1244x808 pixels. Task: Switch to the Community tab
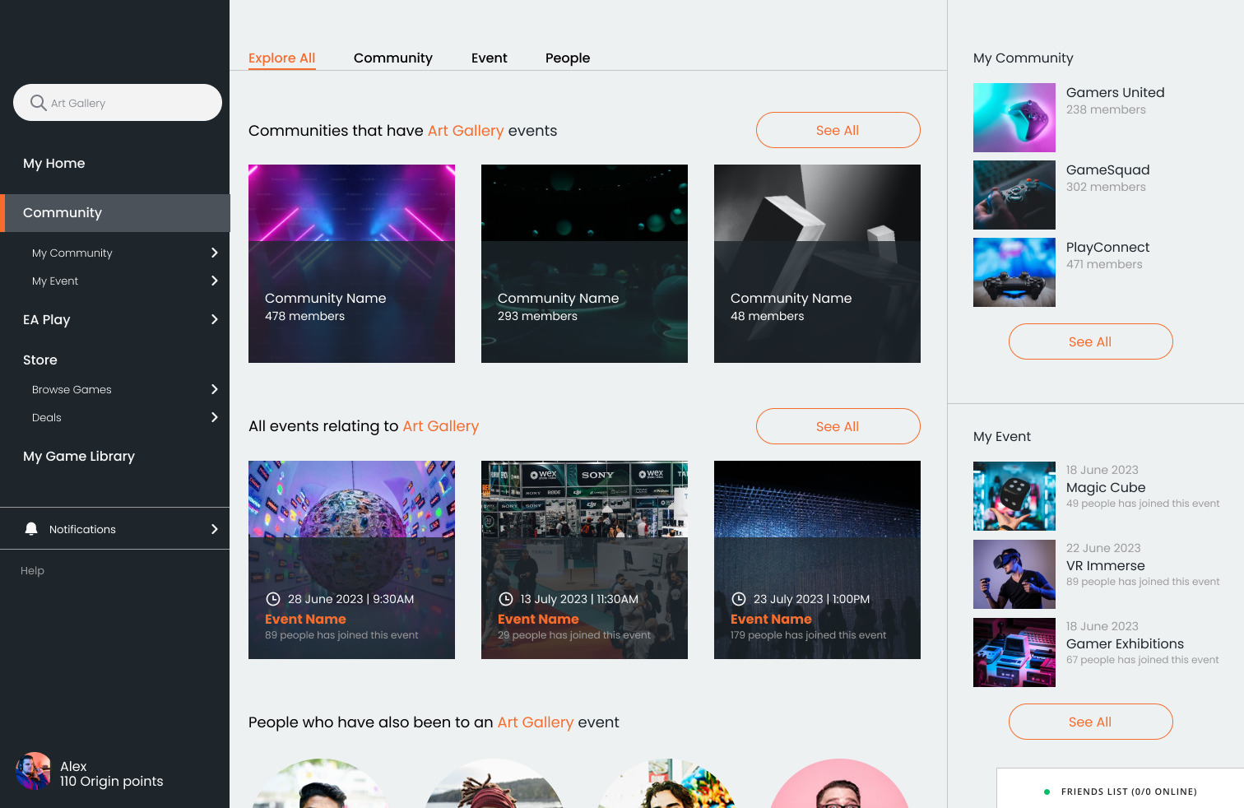coord(393,58)
